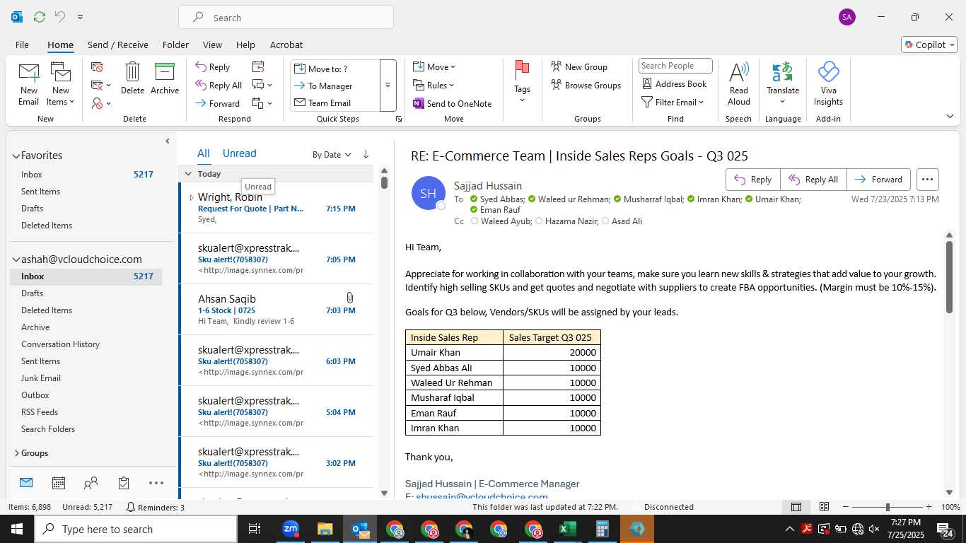Collapse the ashah@vcloudchoice.com account folders
Screen dimensions: 966x543
point(16,259)
